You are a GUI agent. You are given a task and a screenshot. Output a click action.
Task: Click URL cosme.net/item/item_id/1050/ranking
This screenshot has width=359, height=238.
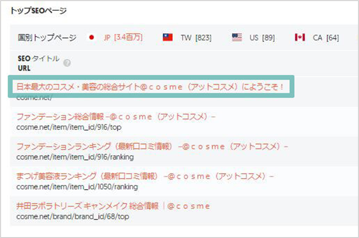click(77, 187)
